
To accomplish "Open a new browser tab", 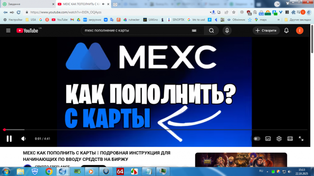I will pos(115,4).
